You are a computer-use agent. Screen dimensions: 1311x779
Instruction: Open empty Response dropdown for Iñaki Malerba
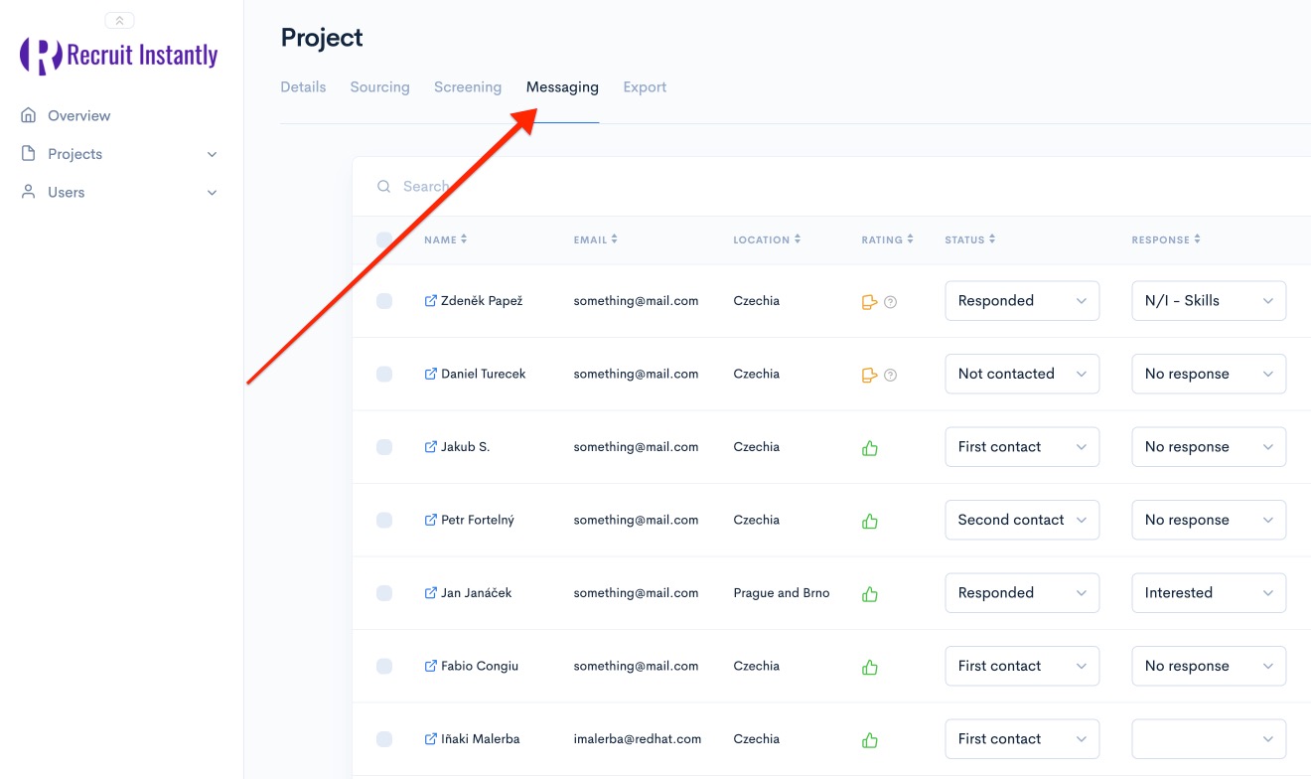(x=1209, y=739)
